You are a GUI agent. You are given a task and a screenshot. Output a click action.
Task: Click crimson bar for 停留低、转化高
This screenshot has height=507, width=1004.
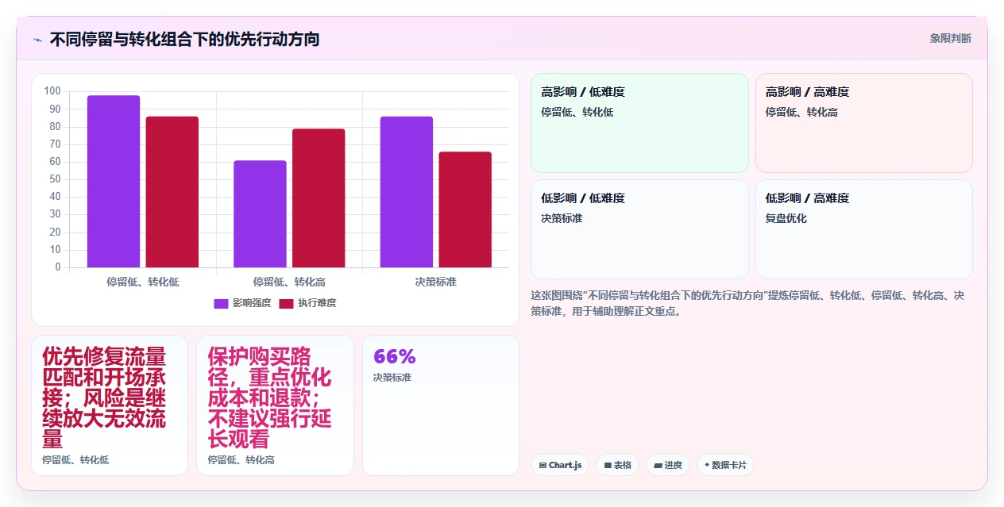click(x=319, y=198)
